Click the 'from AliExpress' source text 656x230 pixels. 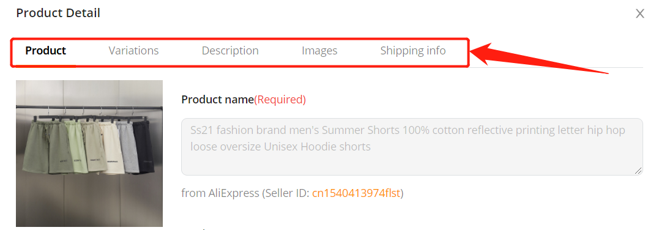(x=220, y=193)
